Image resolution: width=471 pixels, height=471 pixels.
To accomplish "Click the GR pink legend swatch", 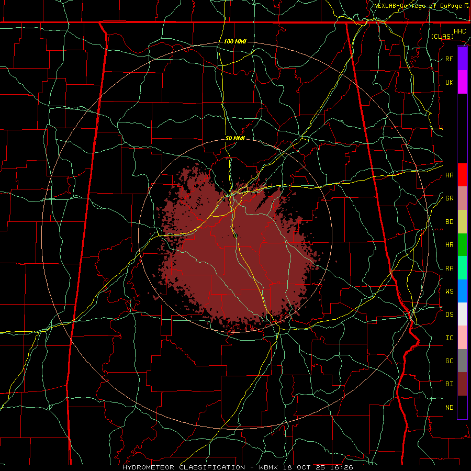I will pyautogui.click(x=462, y=198).
